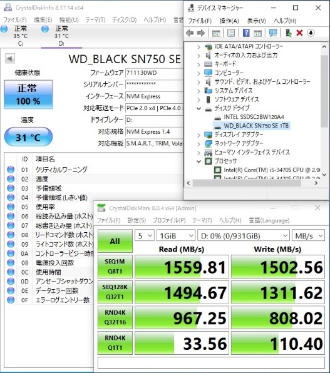Image resolution: width=330 pixels, height=373 pixels.
Task: Click 正常 100 % health status button
Action: point(28,95)
